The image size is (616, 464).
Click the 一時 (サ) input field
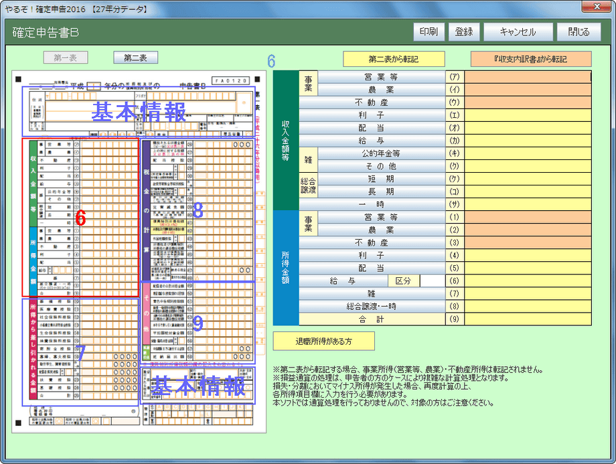coord(528,204)
